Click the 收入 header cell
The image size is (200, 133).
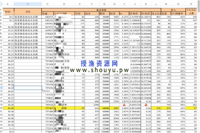point(173,10)
